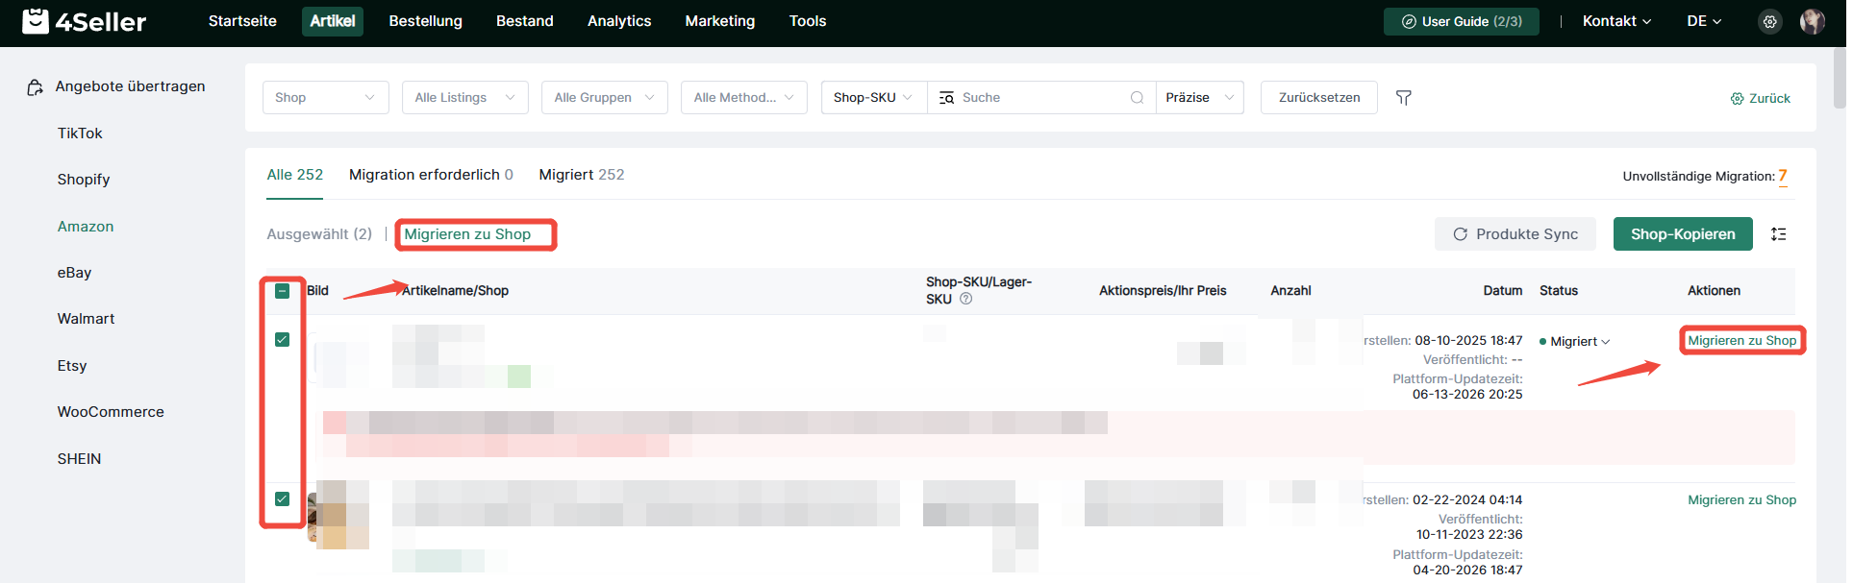Image resolution: width=1853 pixels, height=583 pixels.
Task: Select Walmart in the sidebar
Action: pos(86,319)
